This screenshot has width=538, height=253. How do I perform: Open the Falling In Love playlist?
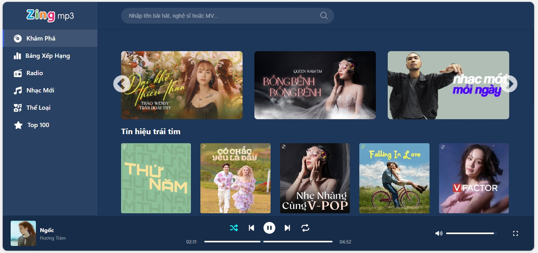pyautogui.click(x=395, y=178)
